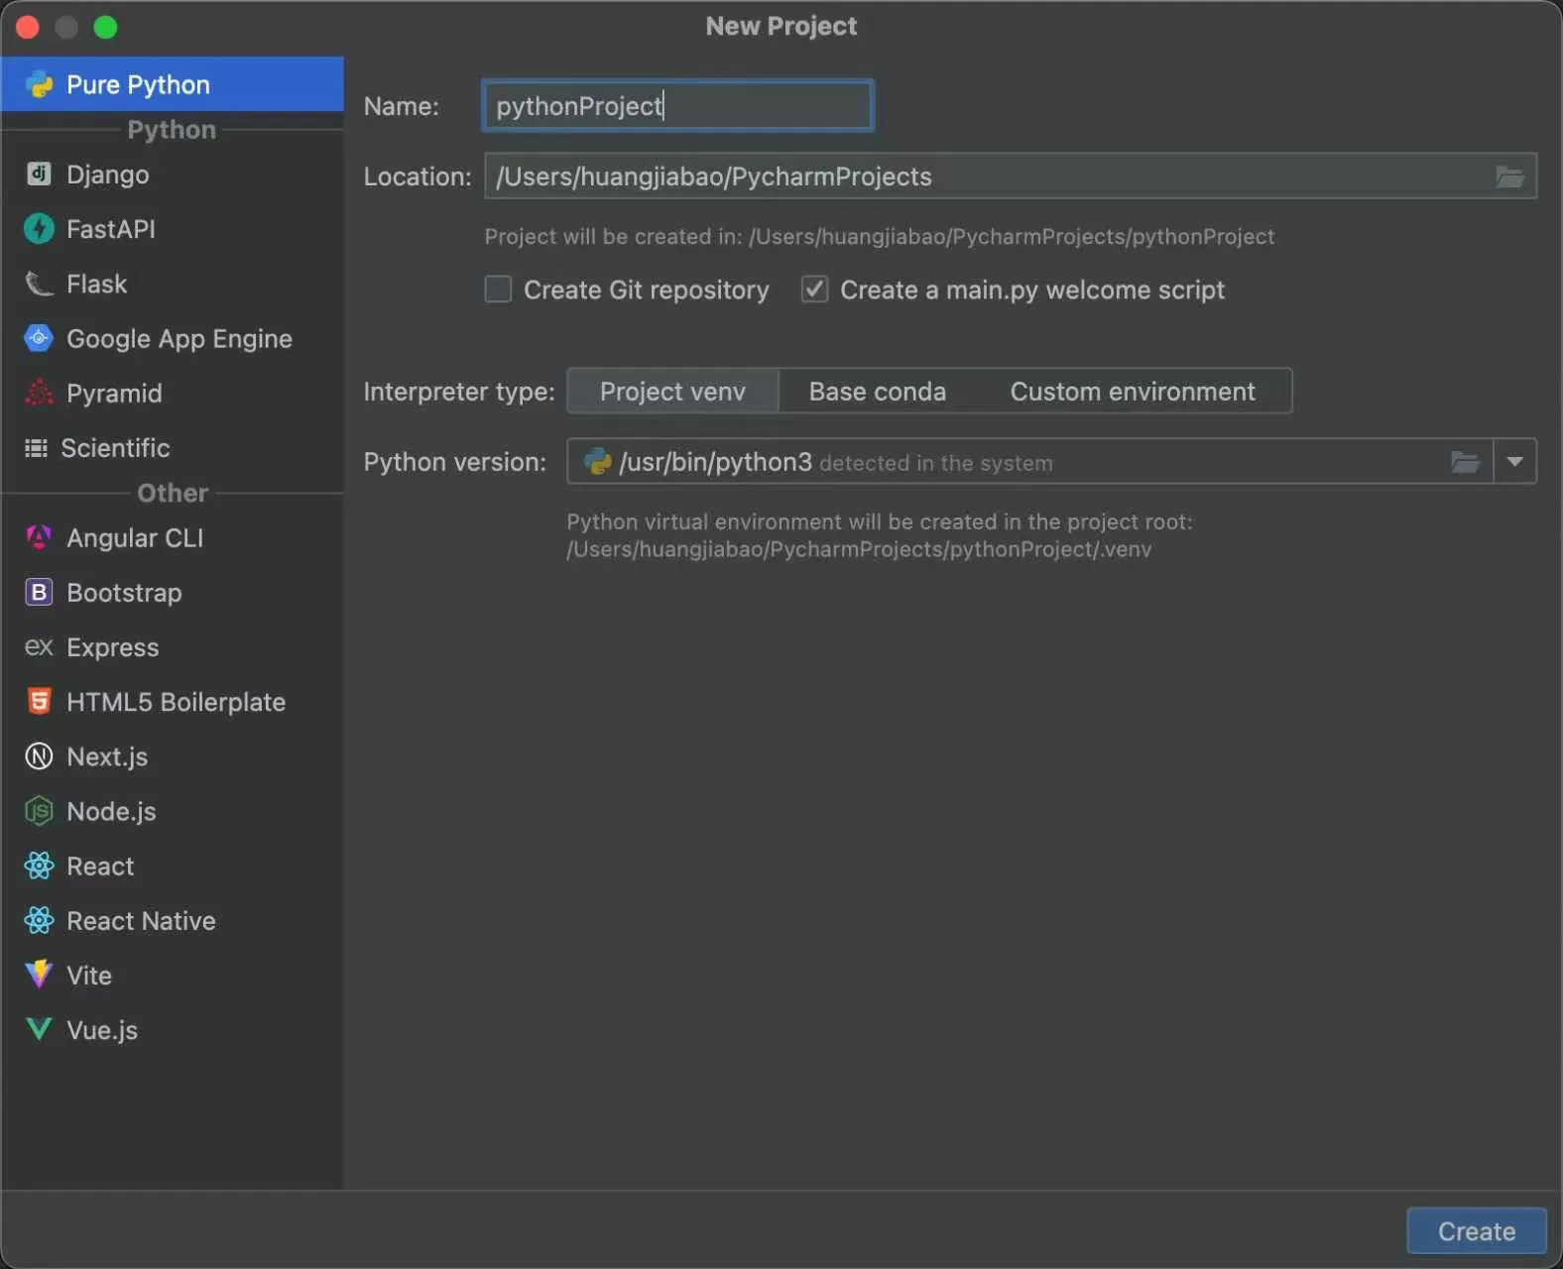Viewport: 1563px width, 1269px height.
Task: Select the Pure Python project icon
Action: click(x=39, y=84)
